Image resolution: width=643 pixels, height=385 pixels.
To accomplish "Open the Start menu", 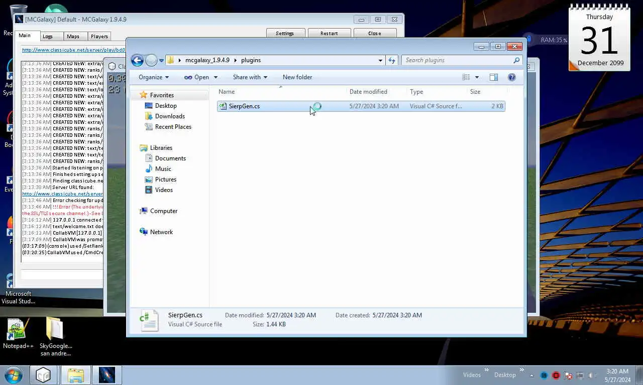I will click(14, 375).
